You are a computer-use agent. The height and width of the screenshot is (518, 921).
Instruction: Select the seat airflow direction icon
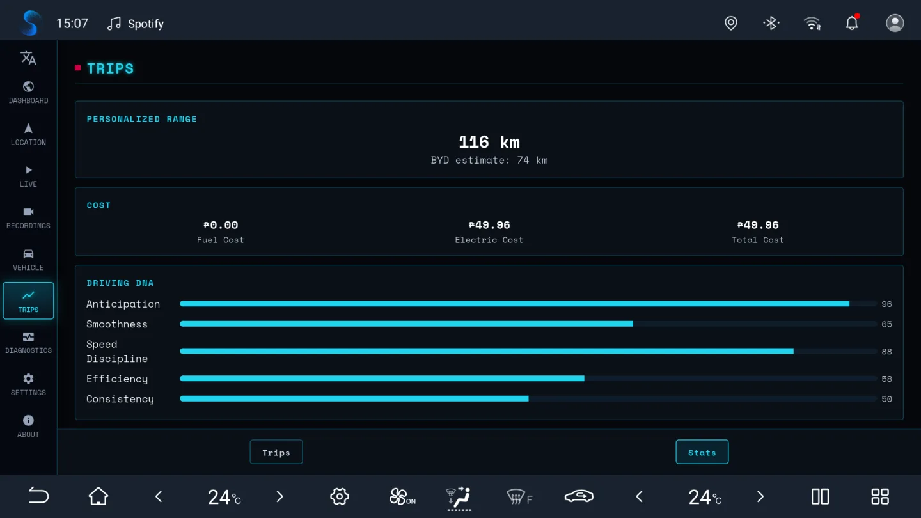[x=459, y=498]
